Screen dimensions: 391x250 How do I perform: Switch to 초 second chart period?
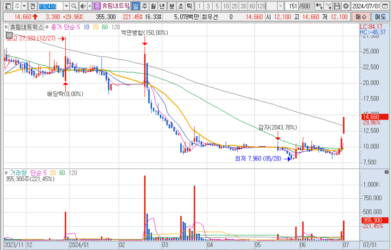pyautogui.click(x=181, y=6)
